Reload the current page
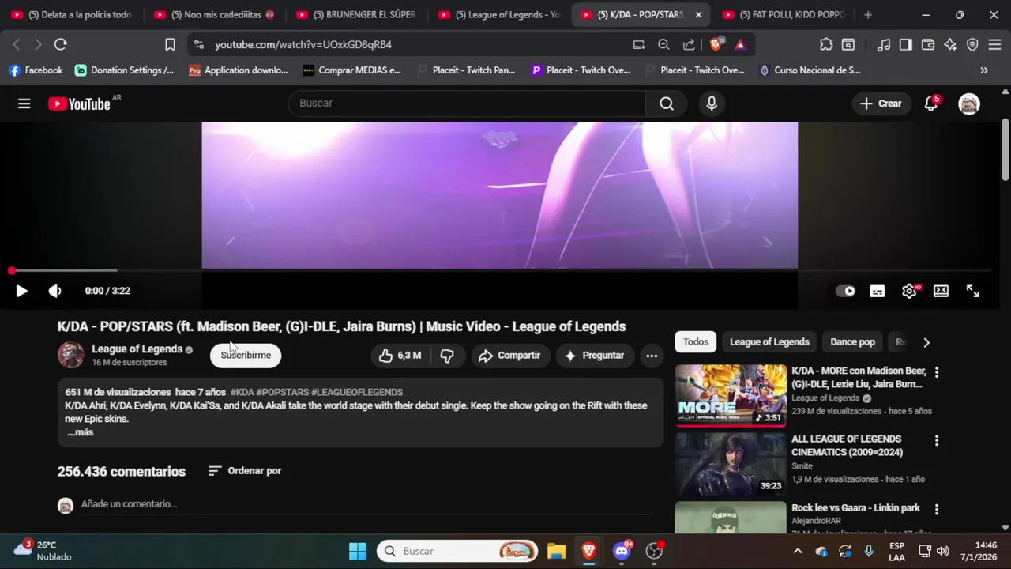This screenshot has height=569, width=1011. [x=61, y=44]
